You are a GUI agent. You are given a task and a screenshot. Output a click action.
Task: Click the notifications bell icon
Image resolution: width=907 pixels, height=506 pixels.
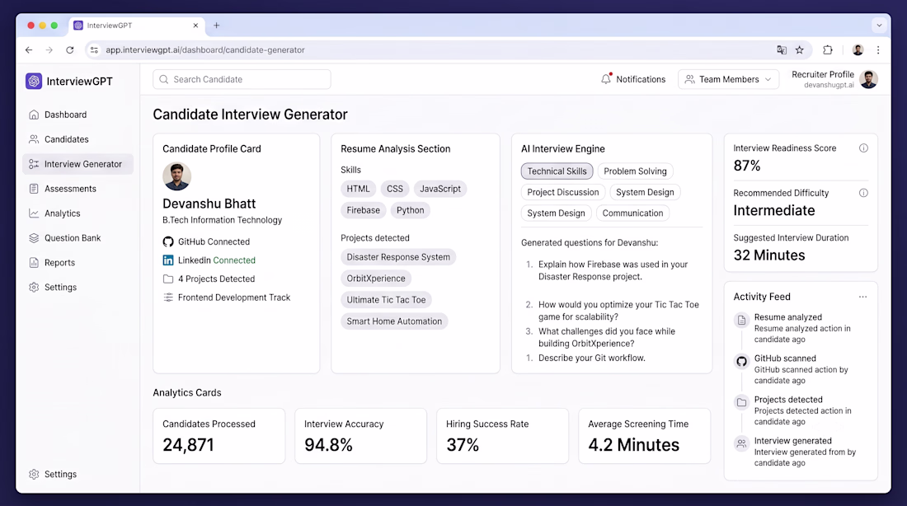(x=606, y=78)
